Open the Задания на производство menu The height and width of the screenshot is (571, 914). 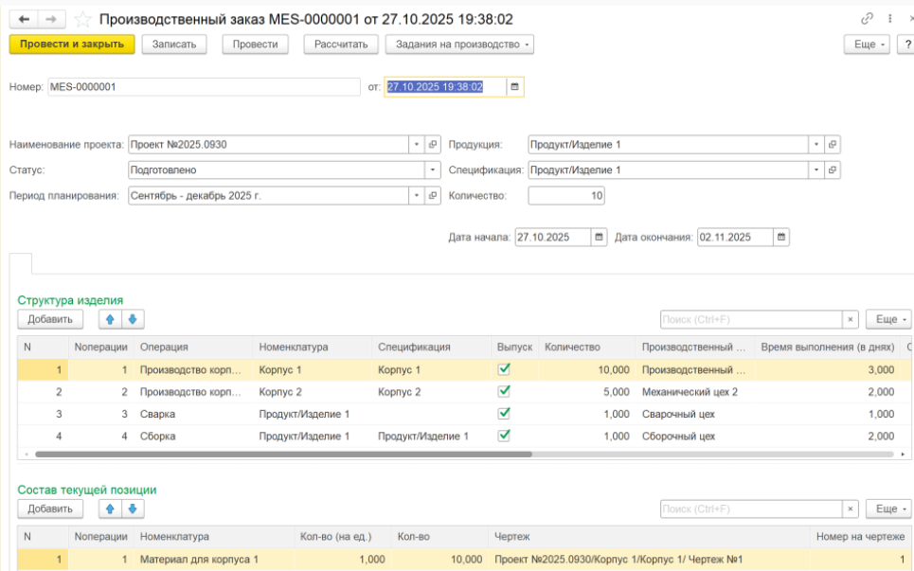click(459, 45)
